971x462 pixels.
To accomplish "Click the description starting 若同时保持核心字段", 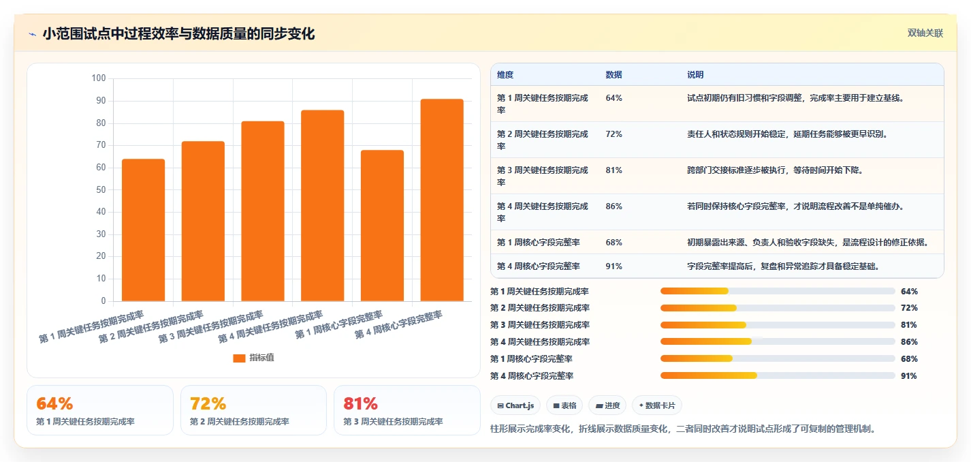I will 795,206.
